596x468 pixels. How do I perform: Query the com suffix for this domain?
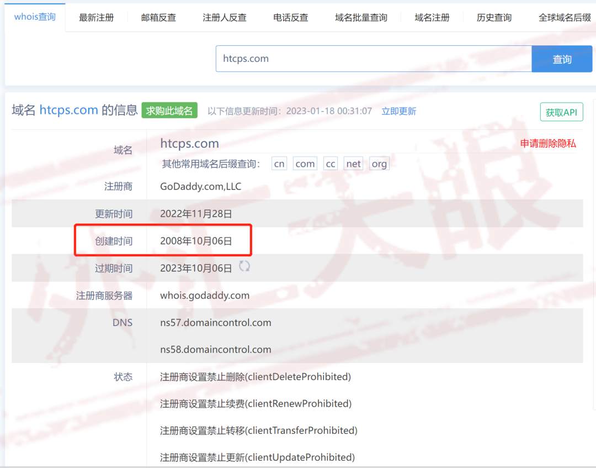(305, 164)
